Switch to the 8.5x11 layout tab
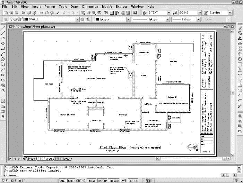The image size is (243, 183). pyautogui.click(x=63, y=159)
